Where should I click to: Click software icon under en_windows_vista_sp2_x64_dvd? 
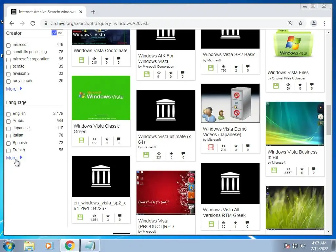click(80, 217)
